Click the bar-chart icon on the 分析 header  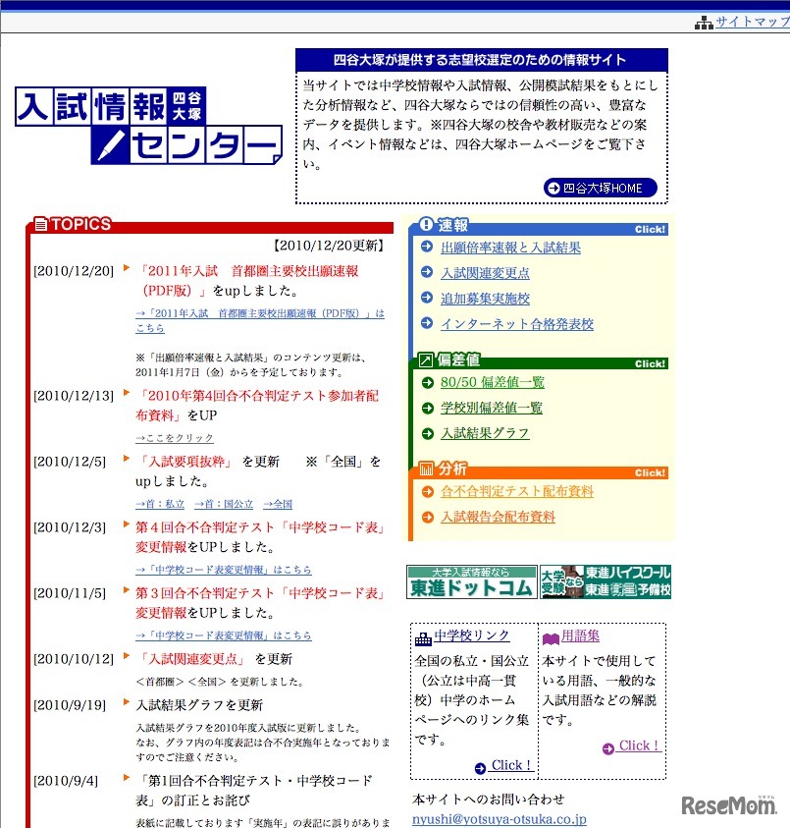click(x=427, y=469)
